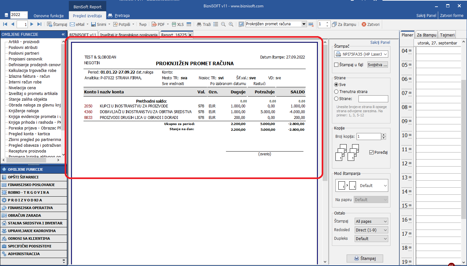
Task: Export the report to XLS
Action: 178,24
